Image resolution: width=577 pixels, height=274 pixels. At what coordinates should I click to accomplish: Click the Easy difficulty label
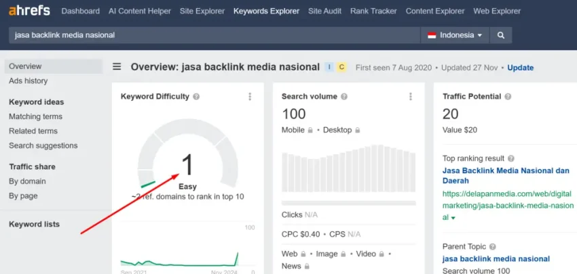point(187,186)
